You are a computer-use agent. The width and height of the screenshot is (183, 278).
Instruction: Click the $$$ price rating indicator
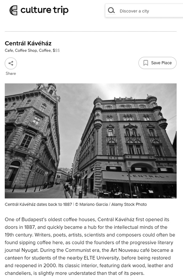(56, 50)
